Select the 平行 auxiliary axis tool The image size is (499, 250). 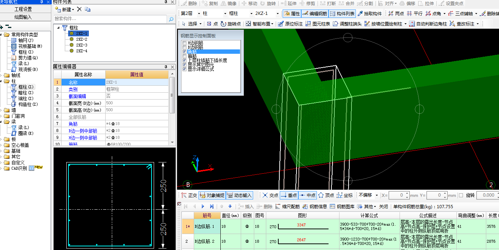[414, 14]
